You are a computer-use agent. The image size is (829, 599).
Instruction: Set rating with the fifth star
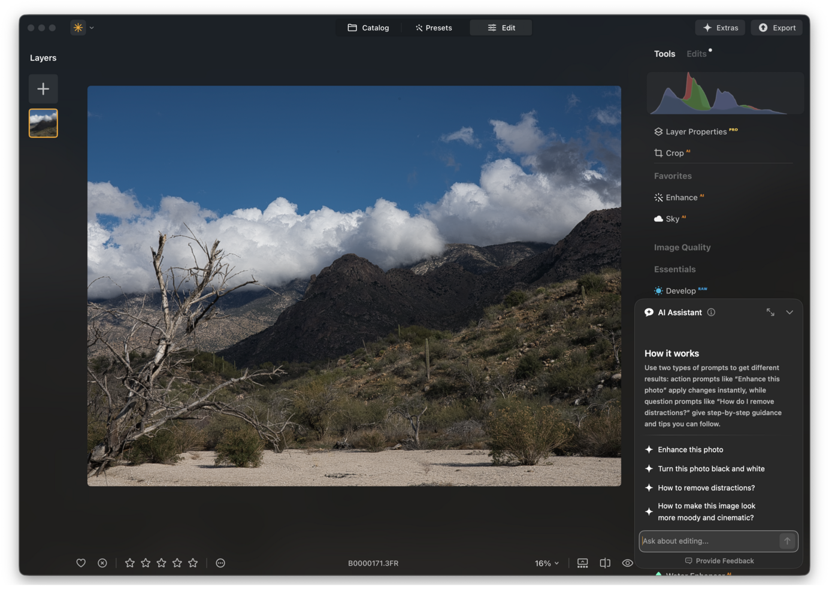tap(193, 563)
